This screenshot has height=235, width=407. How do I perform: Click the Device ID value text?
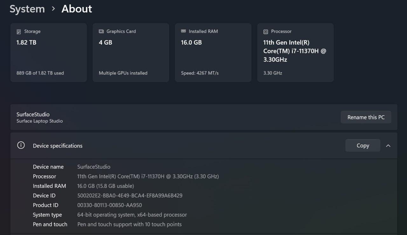(130, 196)
